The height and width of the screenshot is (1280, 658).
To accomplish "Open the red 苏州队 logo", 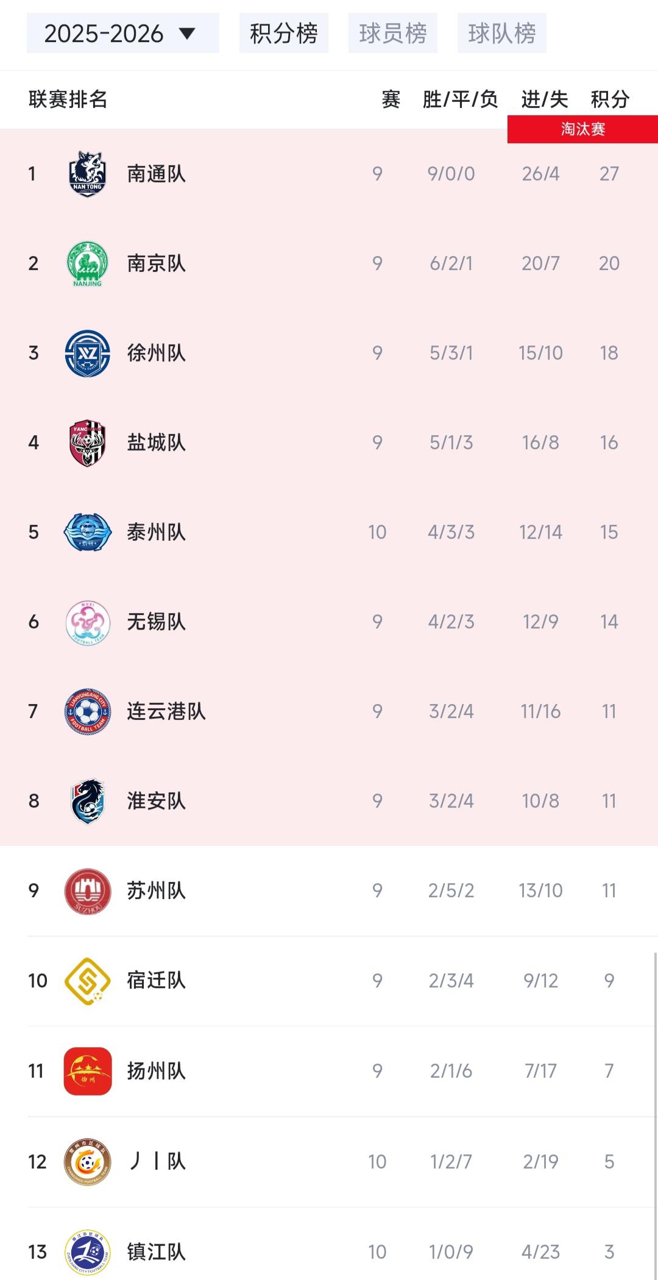I will tap(88, 891).
